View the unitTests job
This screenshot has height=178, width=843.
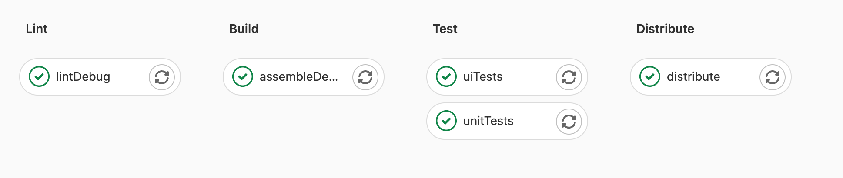[488, 121]
